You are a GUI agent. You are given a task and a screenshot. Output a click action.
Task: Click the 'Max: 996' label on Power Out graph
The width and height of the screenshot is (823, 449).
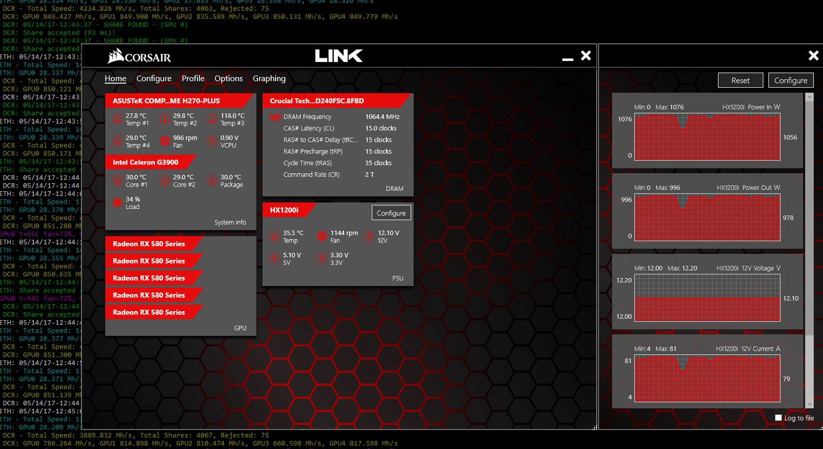click(668, 188)
